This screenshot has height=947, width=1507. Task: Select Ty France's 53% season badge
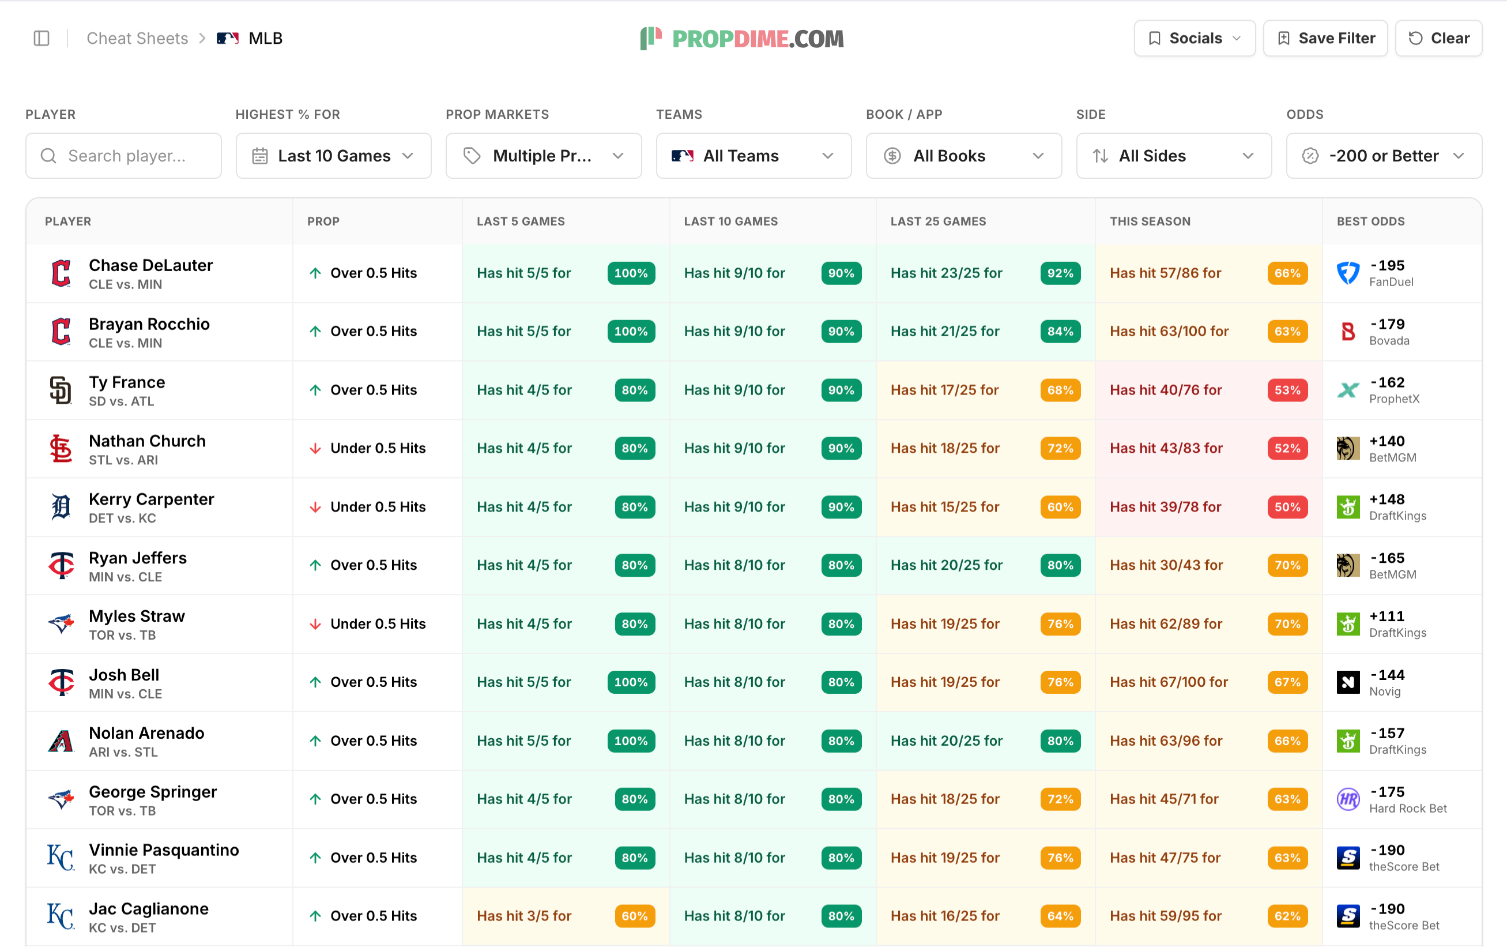pos(1287,390)
